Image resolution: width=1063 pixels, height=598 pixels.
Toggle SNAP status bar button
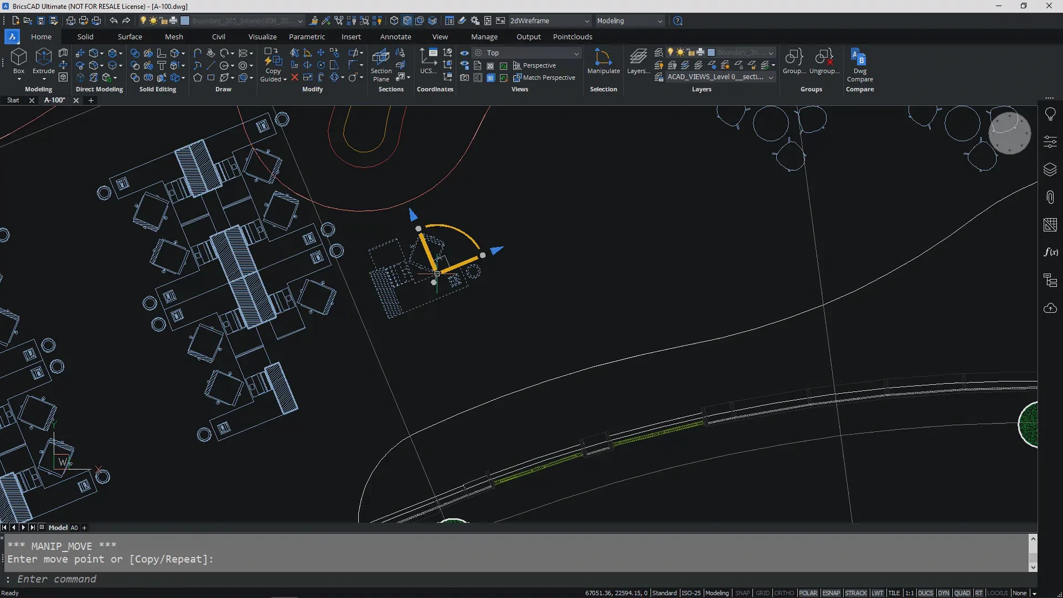pos(742,592)
